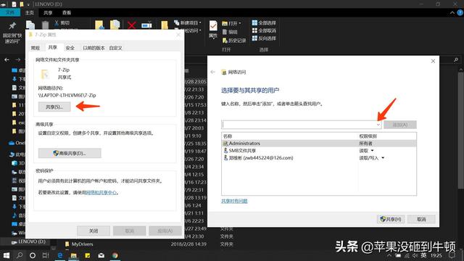Open 高级共享(D)... advanced sharing settings
The image size is (464, 261).
70,153
